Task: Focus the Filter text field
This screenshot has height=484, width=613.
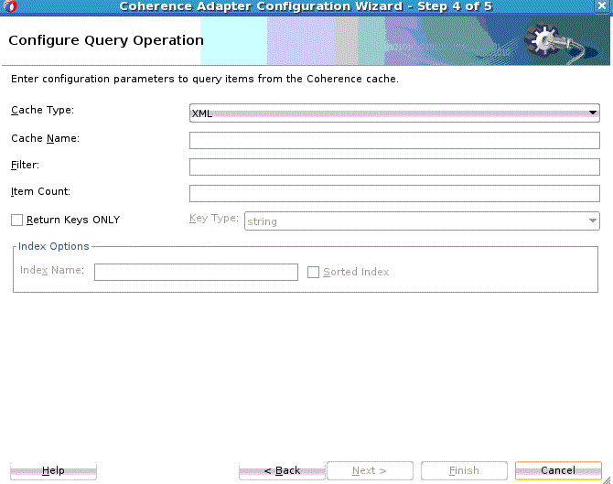Action: click(x=394, y=167)
